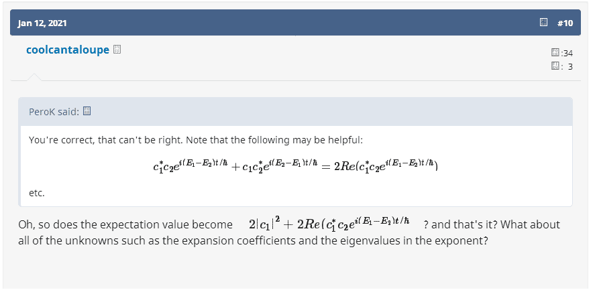Click 'Oh, so does the expectation value become' text
The width and height of the screenshot is (597, 290).
pos(122,225)
